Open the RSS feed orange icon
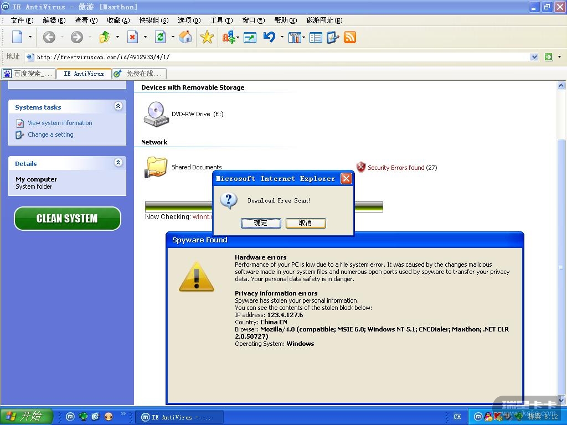This screenshot has width=567, height=425. 350,37
